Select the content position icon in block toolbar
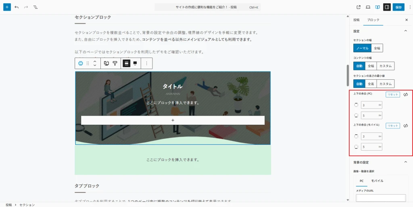This screenshot has width=413, height=207. pyautogui.click(x=135, y=63)
